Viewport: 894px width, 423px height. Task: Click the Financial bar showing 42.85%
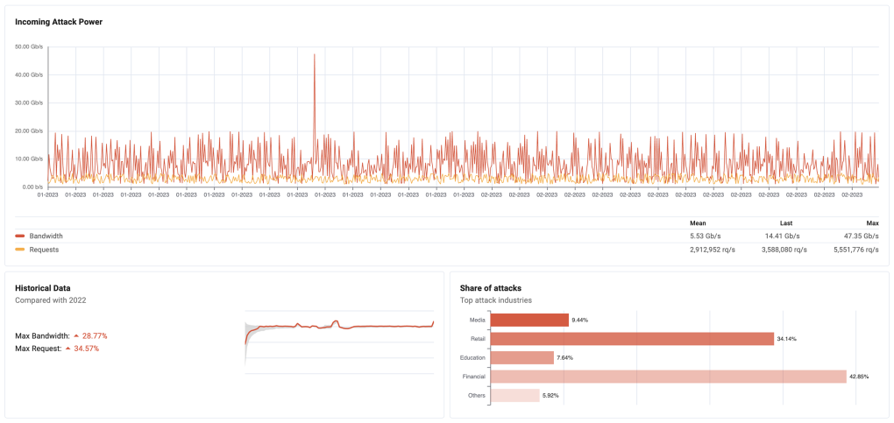click(668, 376)
